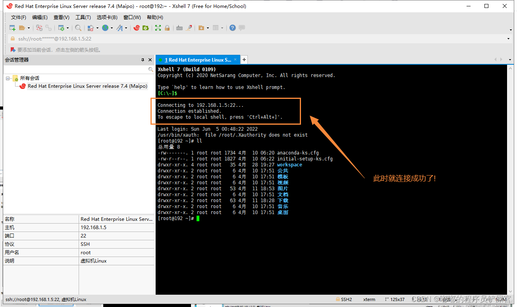
Task: Click the padlock icon in address bar
Action: click(x=13, y=39)
